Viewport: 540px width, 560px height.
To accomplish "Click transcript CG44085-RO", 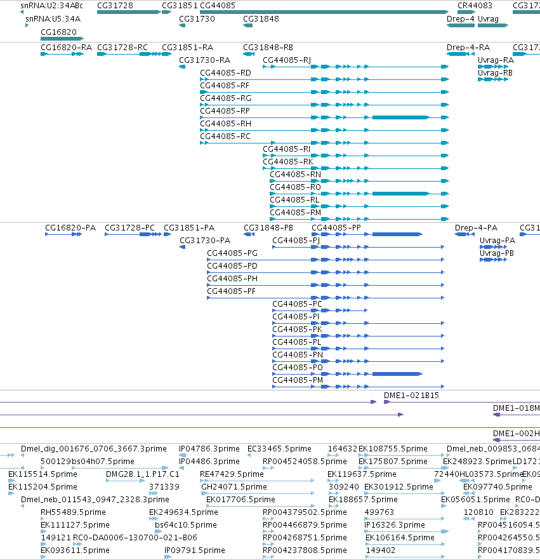I will coord(359,194).
